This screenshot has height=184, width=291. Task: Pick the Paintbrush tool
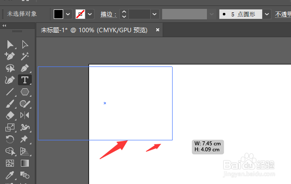coord(10,104)
